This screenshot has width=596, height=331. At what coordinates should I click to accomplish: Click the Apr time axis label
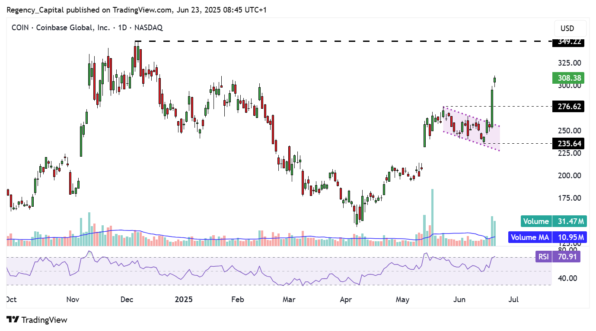pyautogui.click(x=347, y=299)
